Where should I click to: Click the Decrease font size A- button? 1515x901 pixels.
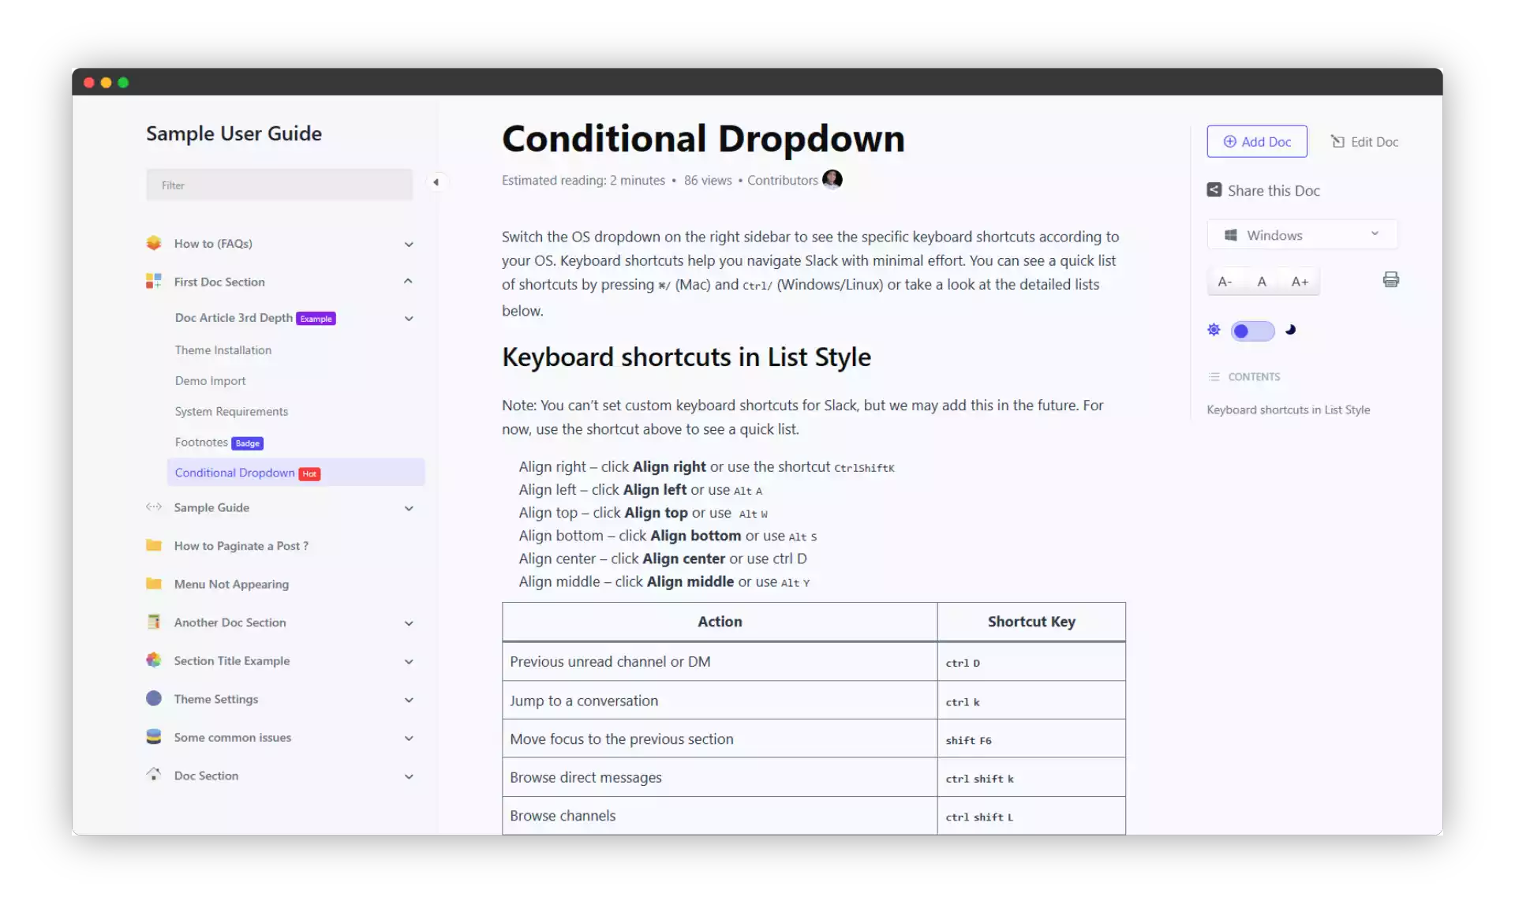click(1225, 281)
